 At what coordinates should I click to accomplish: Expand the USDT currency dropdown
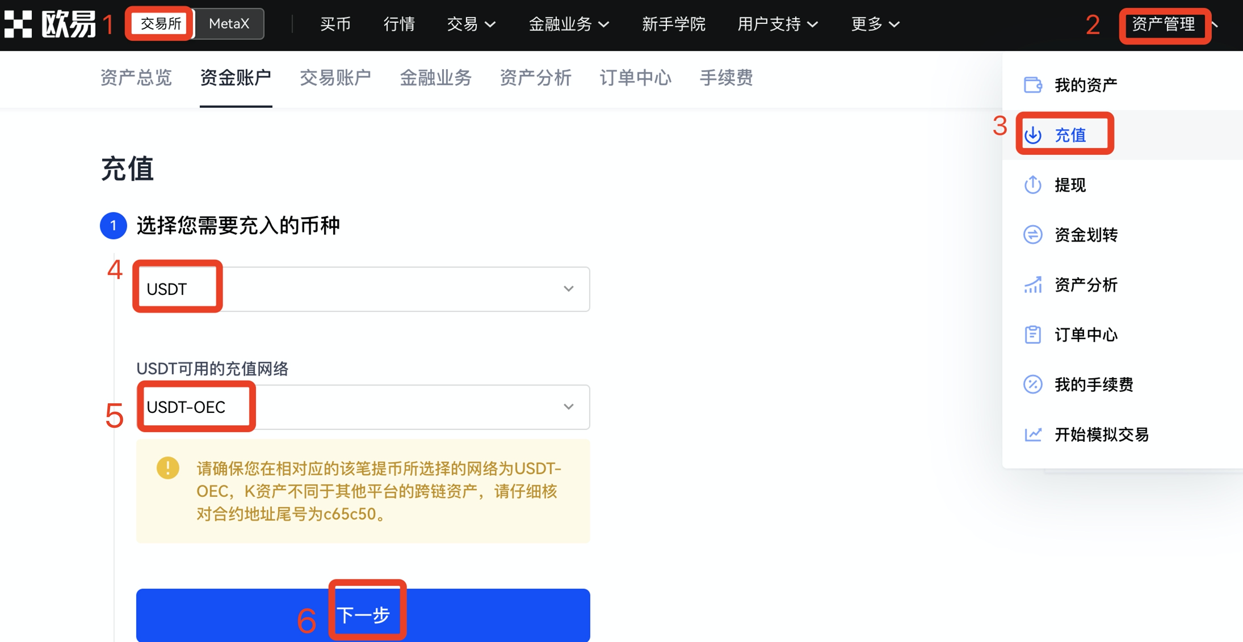pyautogui.click(x=363, y=289)
